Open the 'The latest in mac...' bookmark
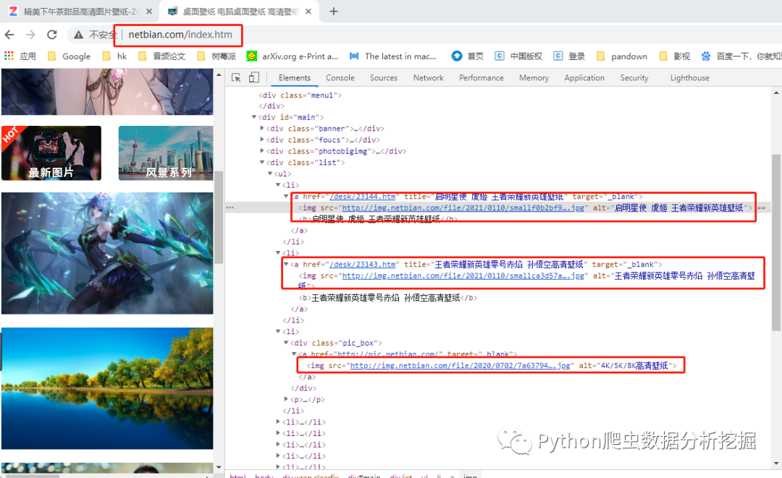Viewport: 782px width, 478px height. pos(393,56)
